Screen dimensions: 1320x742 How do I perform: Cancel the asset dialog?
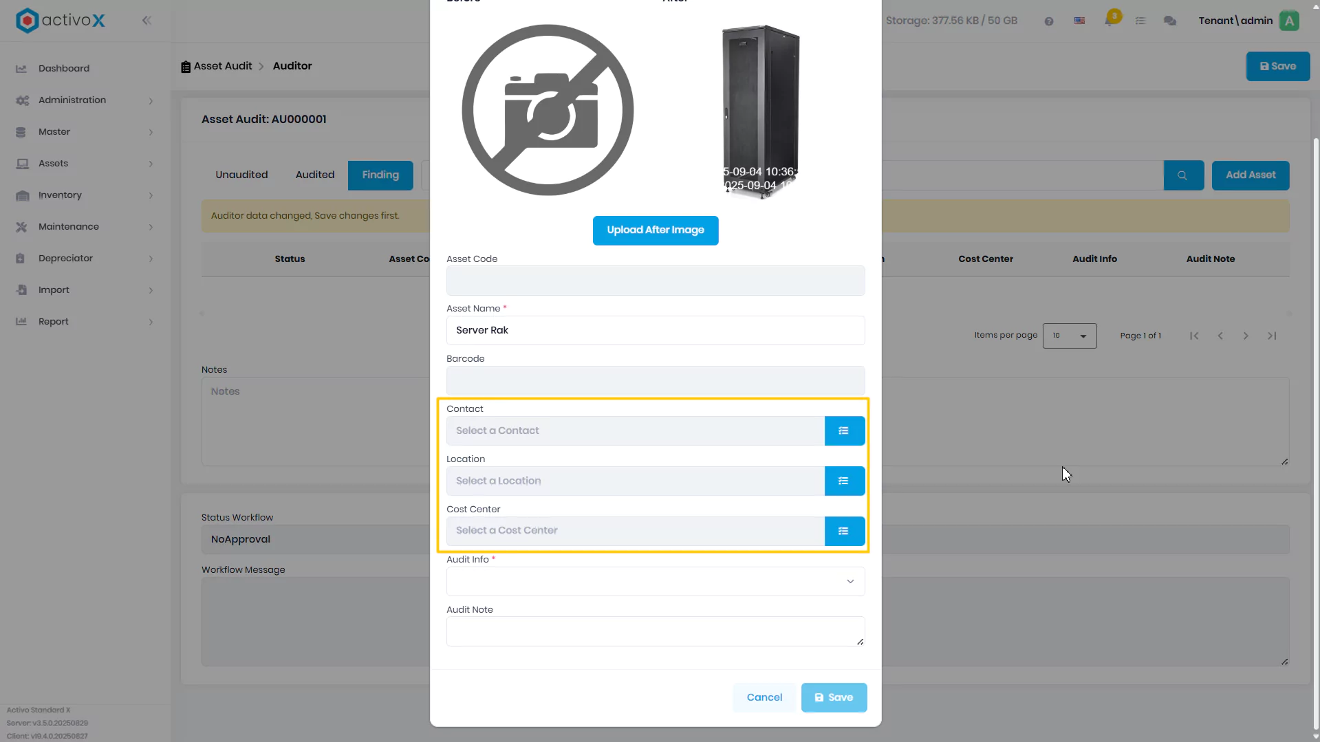coord(764,697)
